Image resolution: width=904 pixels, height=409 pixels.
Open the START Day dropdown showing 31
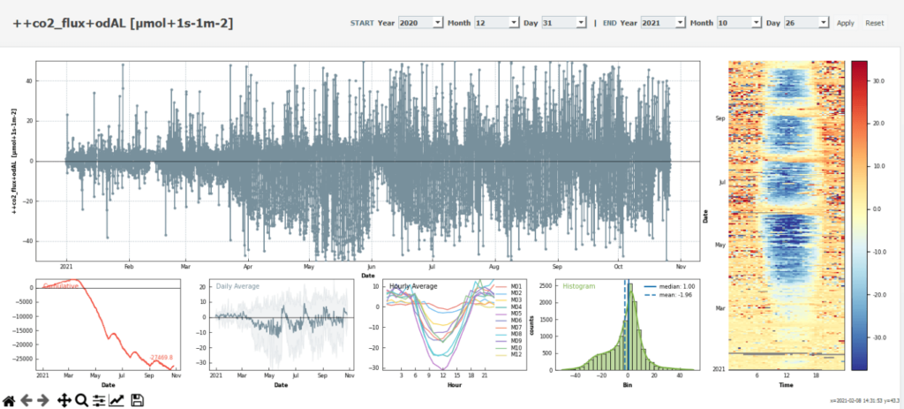click(564, 22)
